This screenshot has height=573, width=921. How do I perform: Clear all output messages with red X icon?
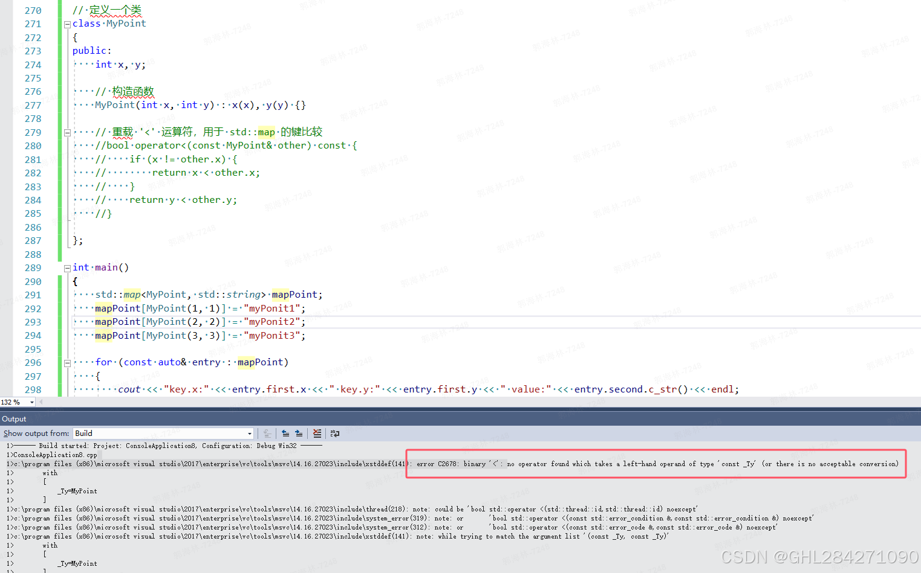click(x=317, y=433)
